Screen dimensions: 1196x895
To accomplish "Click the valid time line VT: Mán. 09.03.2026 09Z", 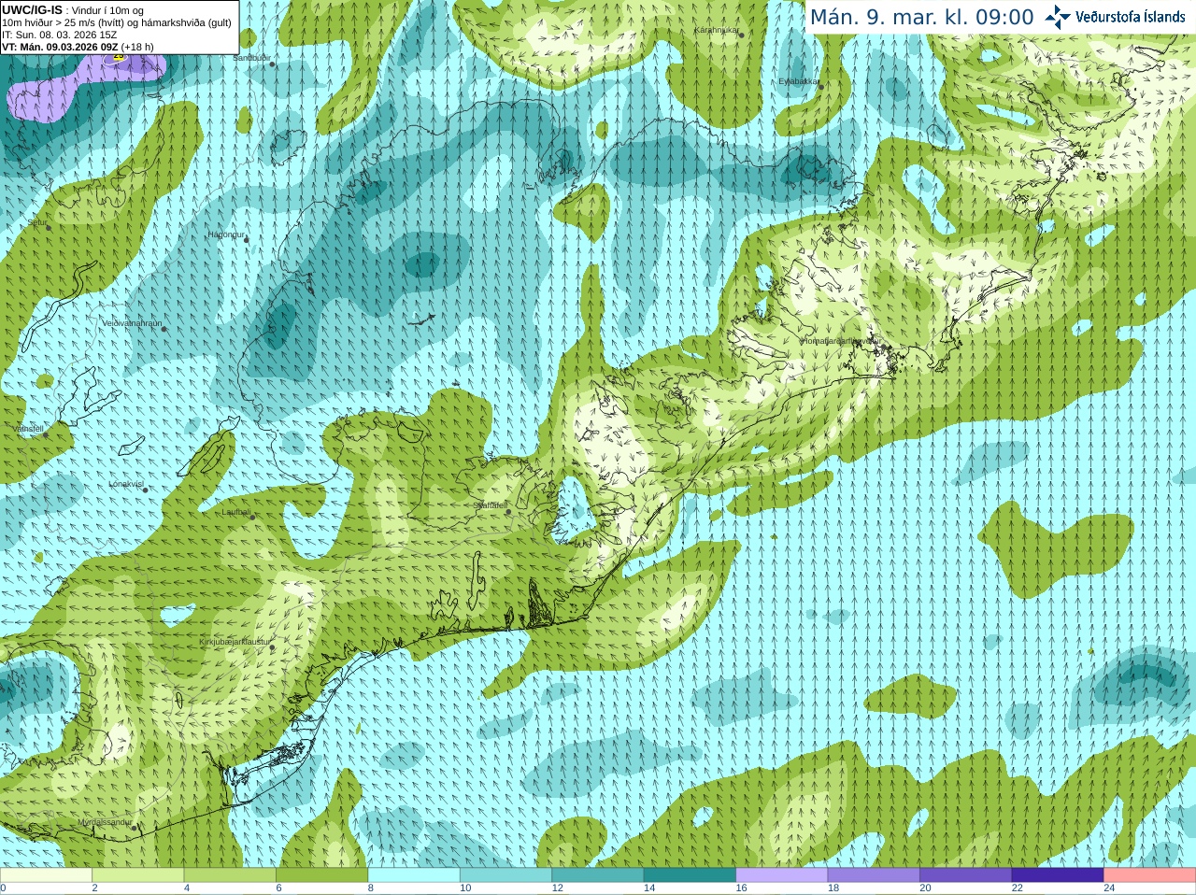I will pyautogui.click(x=60, y=47).
